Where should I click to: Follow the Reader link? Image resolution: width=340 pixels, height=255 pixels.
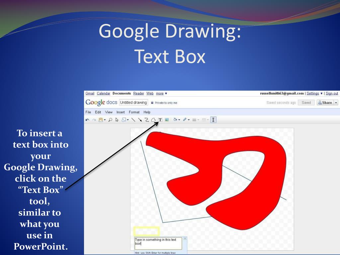coord(138,93)
